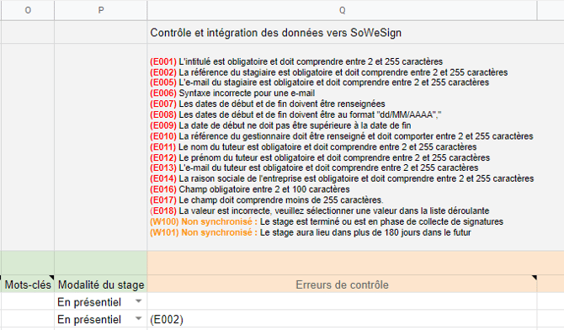Select column P header

pos(101,10)
